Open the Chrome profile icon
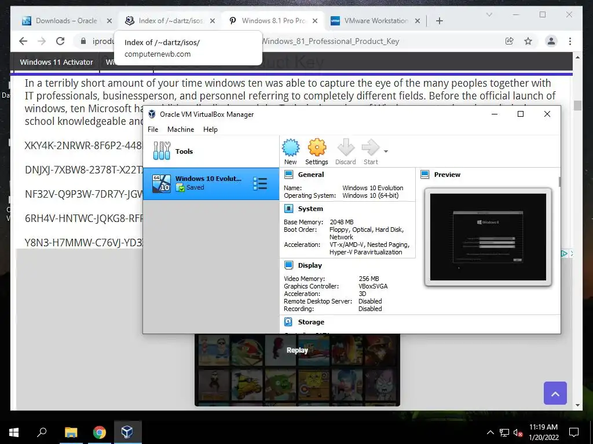 coord(551,41)
